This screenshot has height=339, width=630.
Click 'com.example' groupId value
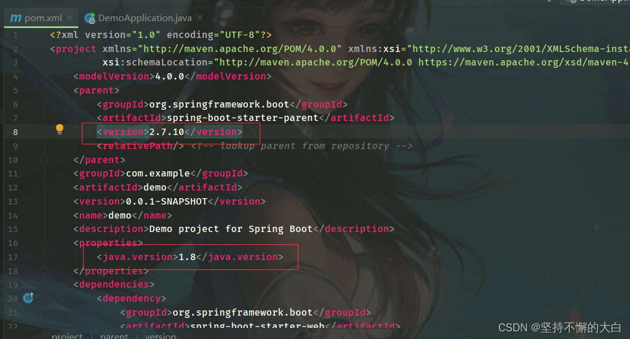click(x=157, y=174)
